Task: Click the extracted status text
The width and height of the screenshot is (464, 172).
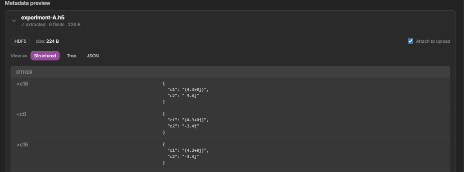Action: point(34,25)
